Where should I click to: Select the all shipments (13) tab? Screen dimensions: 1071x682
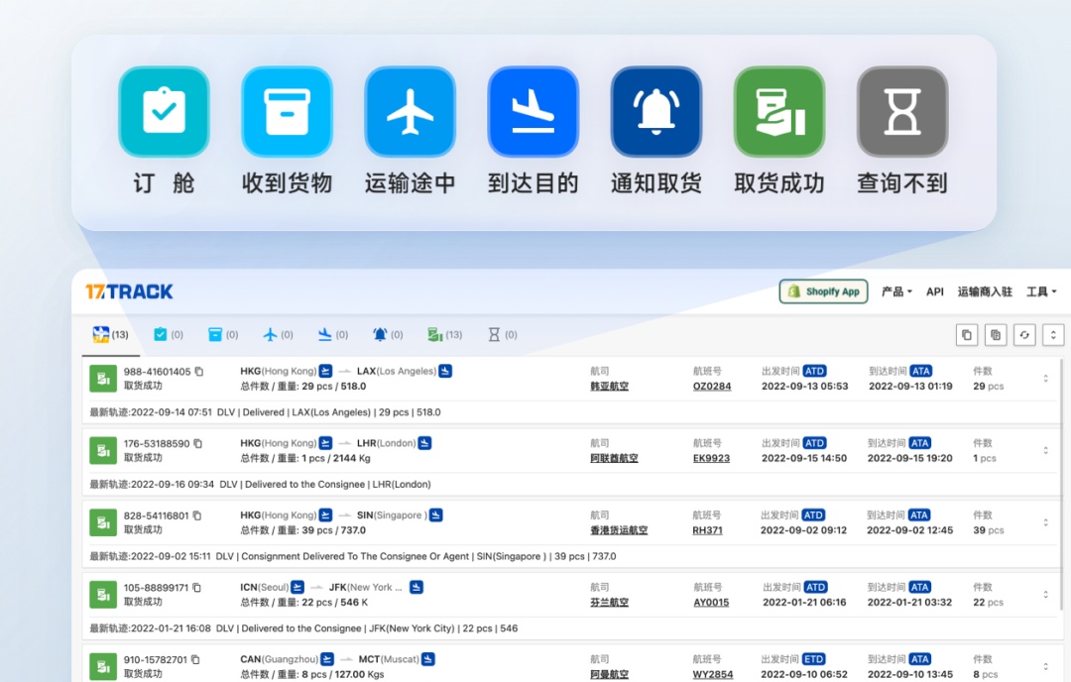tap(111, 334)
